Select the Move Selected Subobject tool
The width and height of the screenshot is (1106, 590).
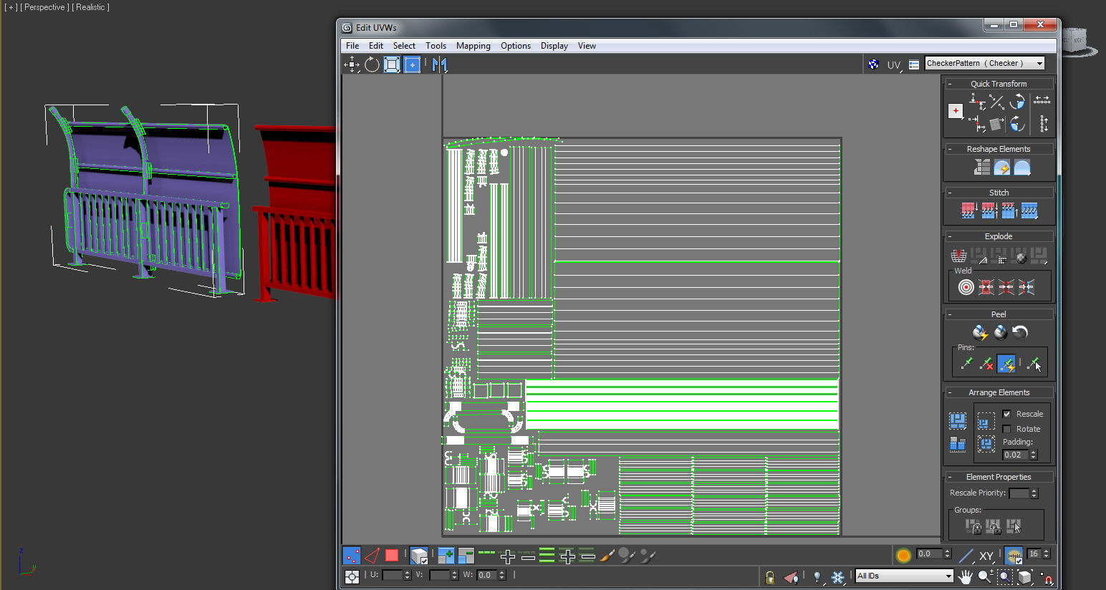click(x=352, y=64)
